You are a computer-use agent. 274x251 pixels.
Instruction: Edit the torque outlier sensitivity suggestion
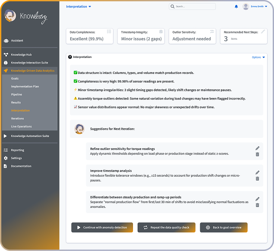(x=258, y=148)
